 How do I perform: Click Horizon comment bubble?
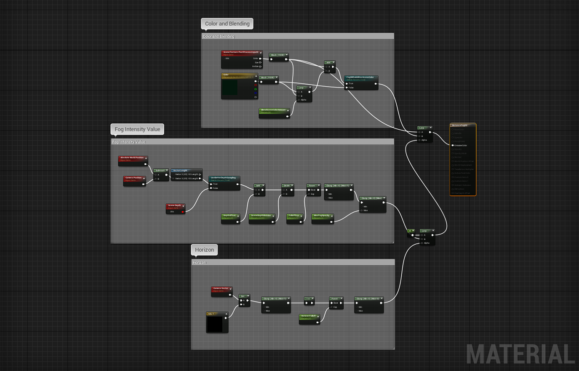coord(204,250)
